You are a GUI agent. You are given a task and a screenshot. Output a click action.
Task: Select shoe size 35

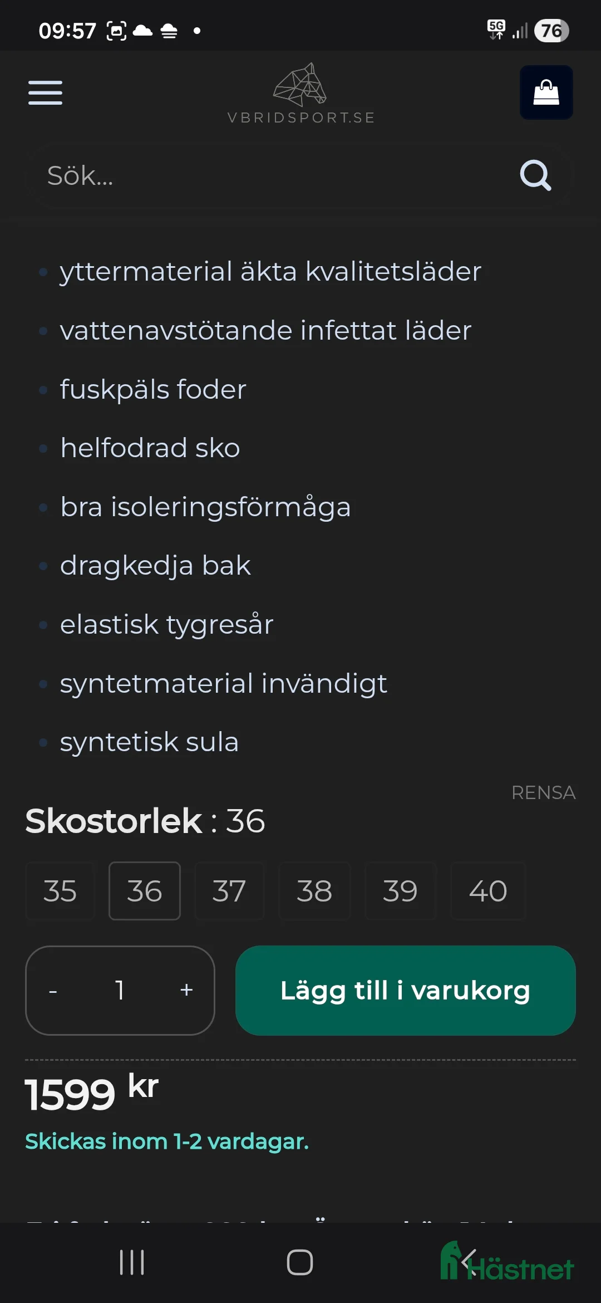pyautogui.click(x=60, y=891)
